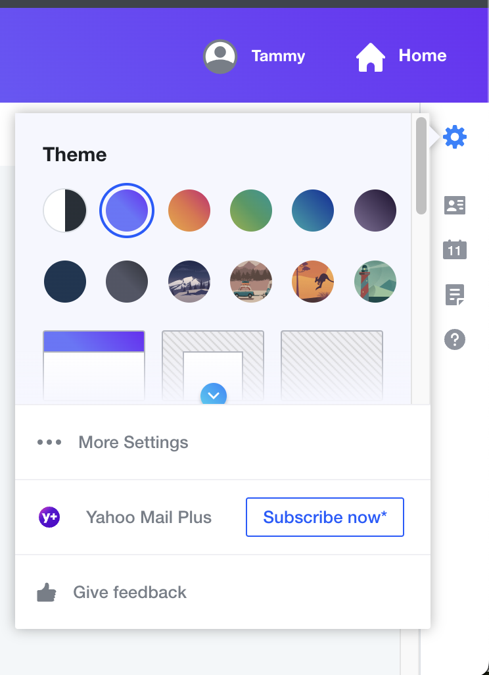Click the three-dots More Settings icon
The width and height of the screenshot is (489, 675).
coord(49,442)
